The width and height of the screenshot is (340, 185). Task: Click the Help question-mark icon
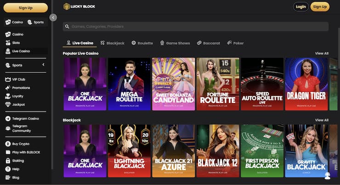tap(8, 169)
